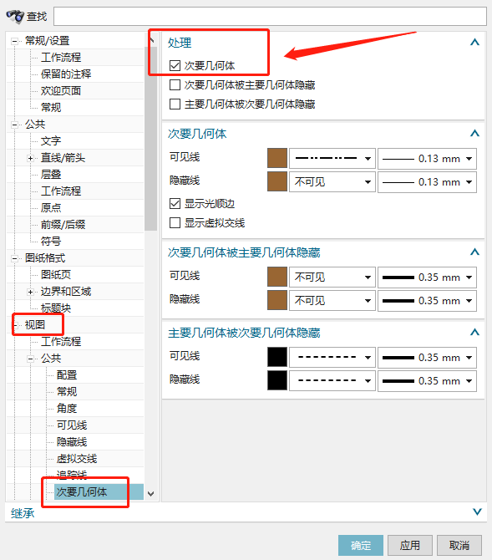Collapse 次要几何体被主要几何体隐藏 section chevron

474,252
